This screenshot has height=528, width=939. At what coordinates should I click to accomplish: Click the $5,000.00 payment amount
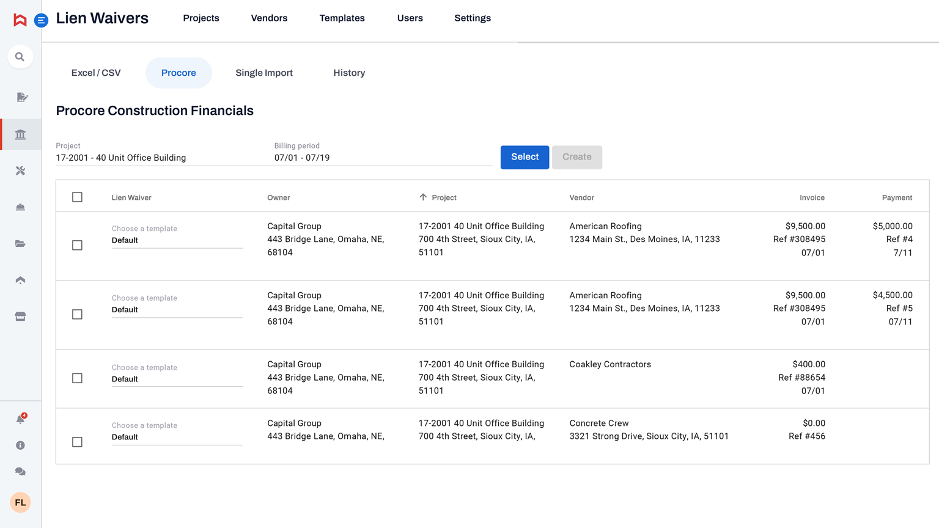(x=893, y=226)
